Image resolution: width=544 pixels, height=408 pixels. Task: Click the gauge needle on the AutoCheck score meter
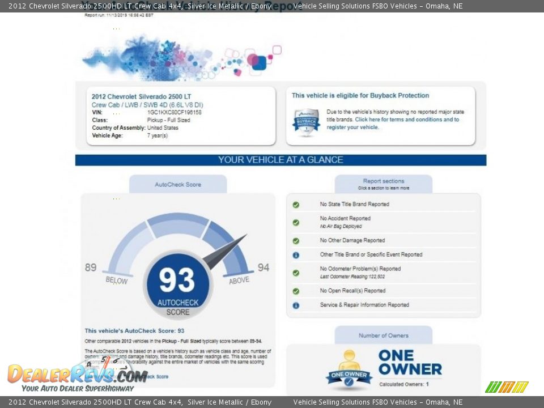(224, 252)
